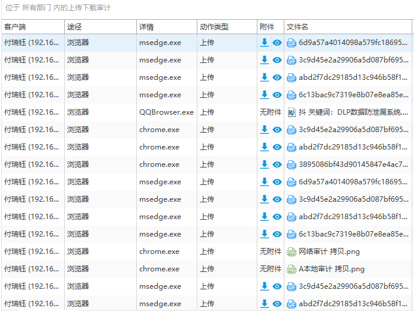The width and height of the screenshot is (414, 311).
Task: Click the PNG icon for A本地审计 拷贝.png
Action: tap(292, 269)
